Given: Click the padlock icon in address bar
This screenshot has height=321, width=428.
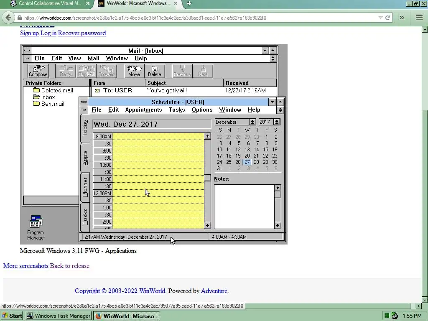Looking at the screenshot, I should pos(19,18).
